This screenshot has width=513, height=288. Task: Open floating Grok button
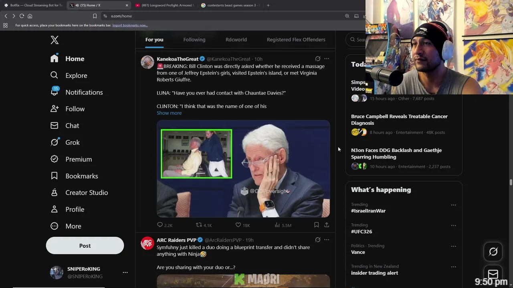point(493,252)
